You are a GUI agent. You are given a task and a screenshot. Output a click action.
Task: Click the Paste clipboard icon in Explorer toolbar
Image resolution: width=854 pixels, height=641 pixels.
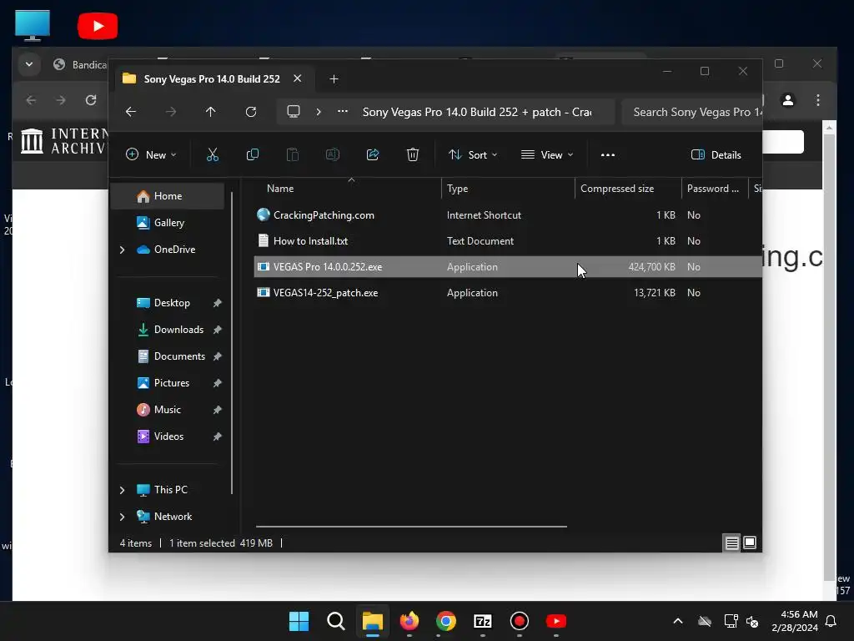tap(293, 154)
